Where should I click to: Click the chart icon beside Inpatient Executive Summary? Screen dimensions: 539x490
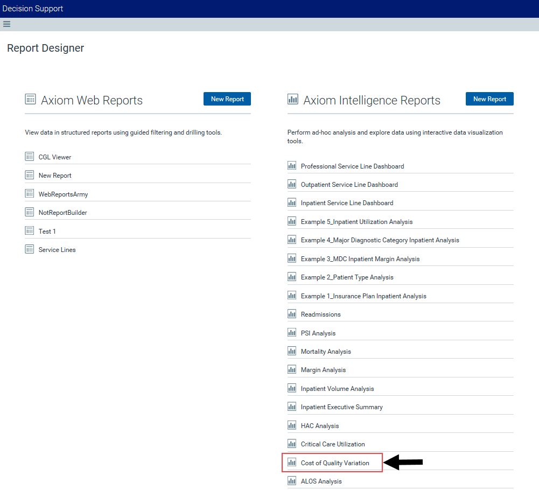coord(292,407)
